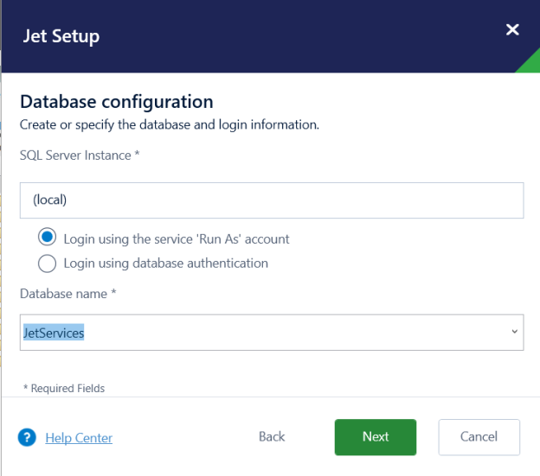The image size is (540, 476).
Task: Click the SQL Server Instance input field
Action: coord(272,200)
